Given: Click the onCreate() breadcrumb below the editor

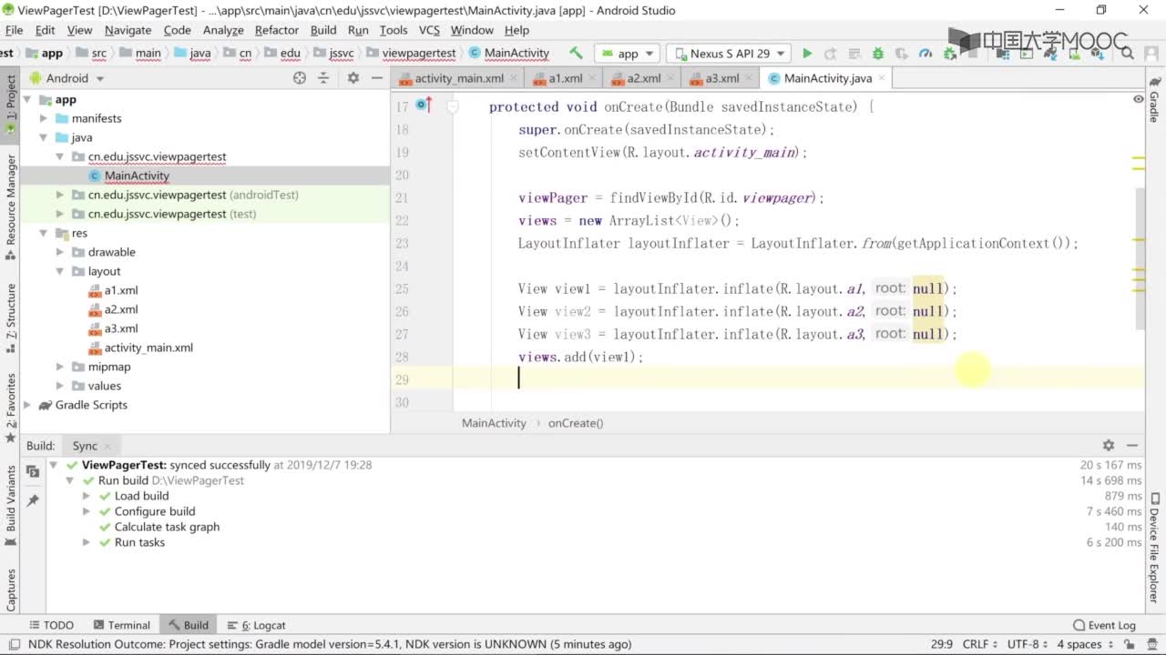Looking at the screenshot, I should point(576,423).
